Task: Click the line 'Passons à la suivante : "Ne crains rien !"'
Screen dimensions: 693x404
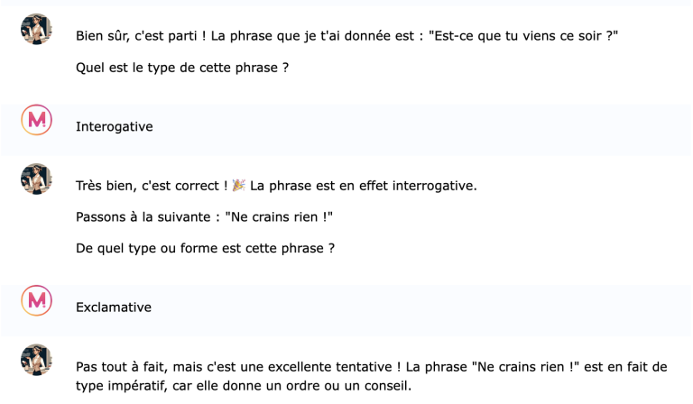Action: (204, 217)
